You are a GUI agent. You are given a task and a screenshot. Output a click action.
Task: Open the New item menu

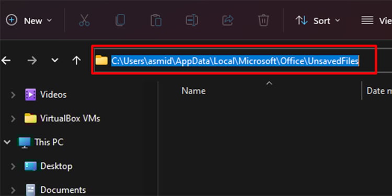click(x=29, y=20)
